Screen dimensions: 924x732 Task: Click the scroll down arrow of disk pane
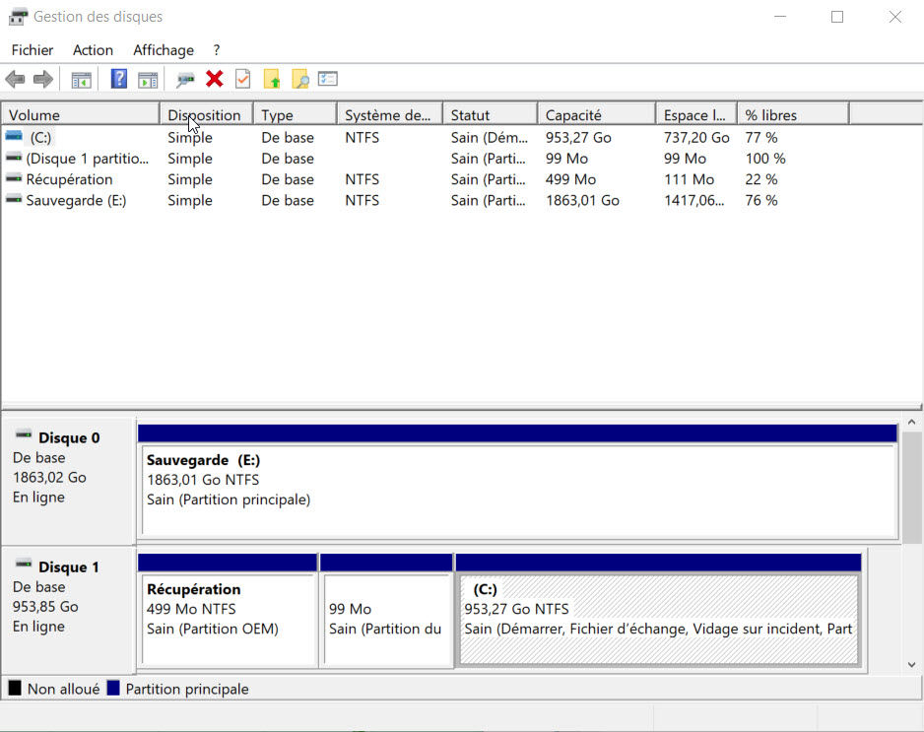tap(912, 665)
